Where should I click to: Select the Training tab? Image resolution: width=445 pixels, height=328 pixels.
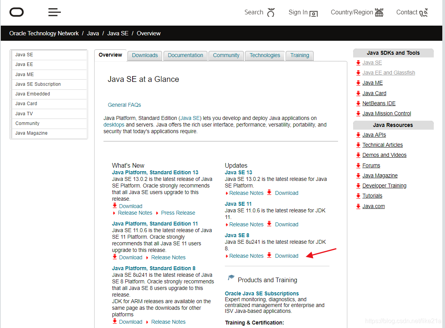click(x=300, y=56)
